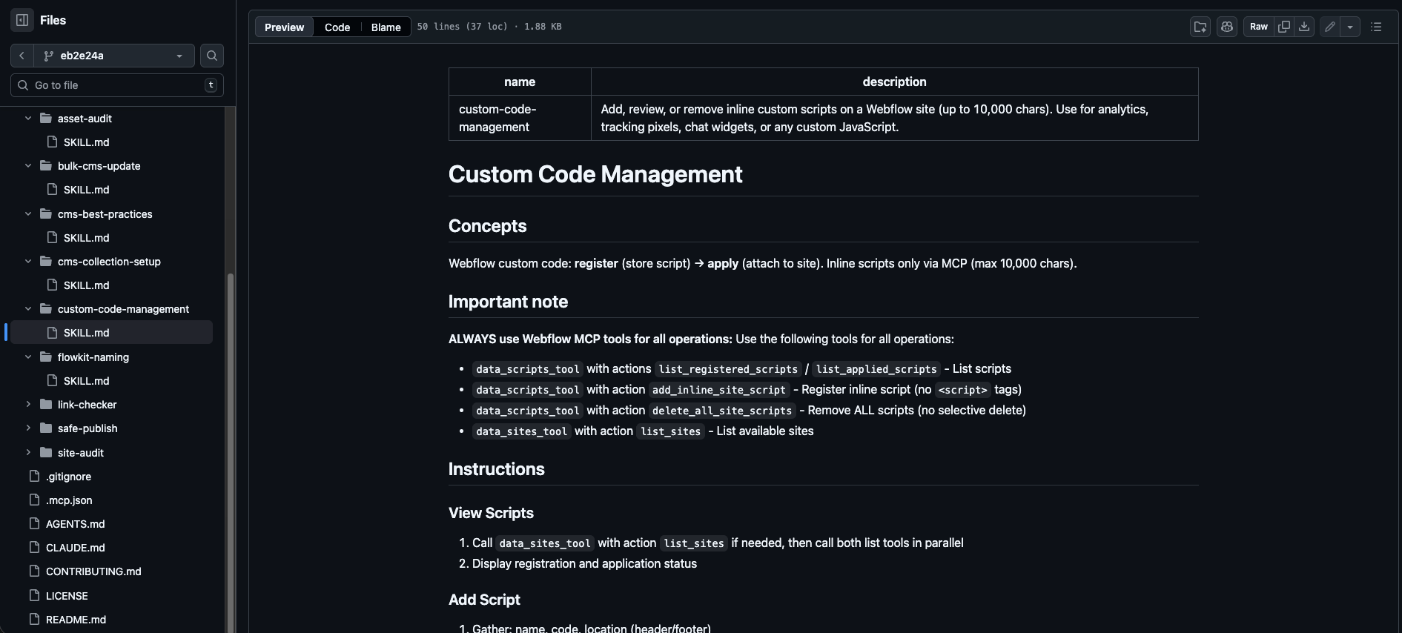Click the file size 1.88 KB text
Image resolution: width=1402 pixels, height=633 pixels.
coord(543,27)
